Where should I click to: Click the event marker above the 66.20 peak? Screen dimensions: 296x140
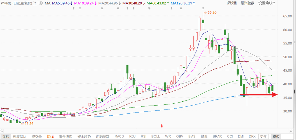click(x=203, y=8)
